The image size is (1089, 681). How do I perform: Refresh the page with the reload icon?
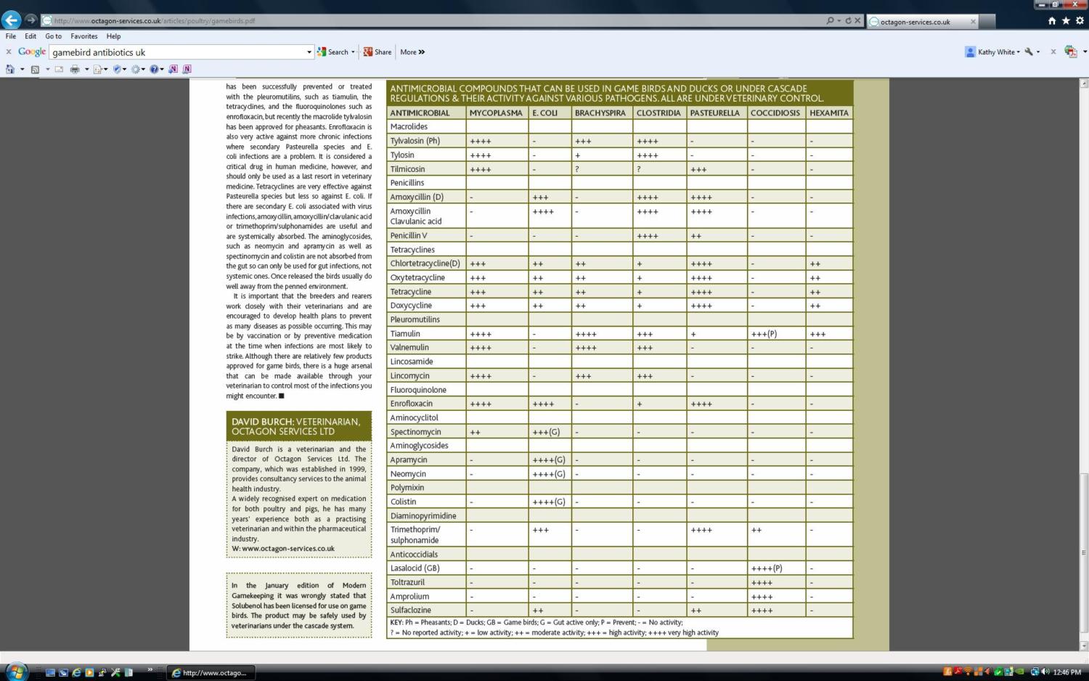(848, 20)
